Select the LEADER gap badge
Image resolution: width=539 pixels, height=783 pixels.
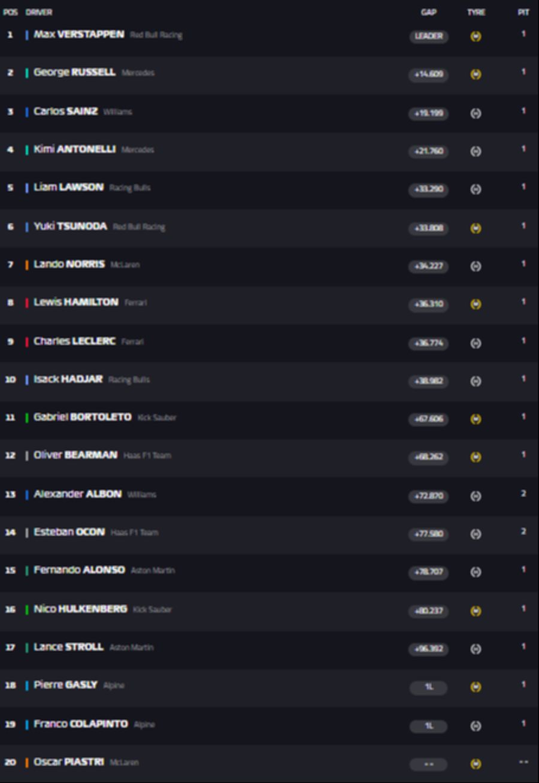point(428,37)
